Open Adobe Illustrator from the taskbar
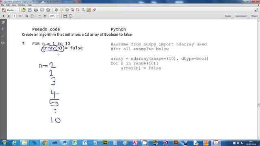This screenshot has width=260, height=146. (175, 143)
